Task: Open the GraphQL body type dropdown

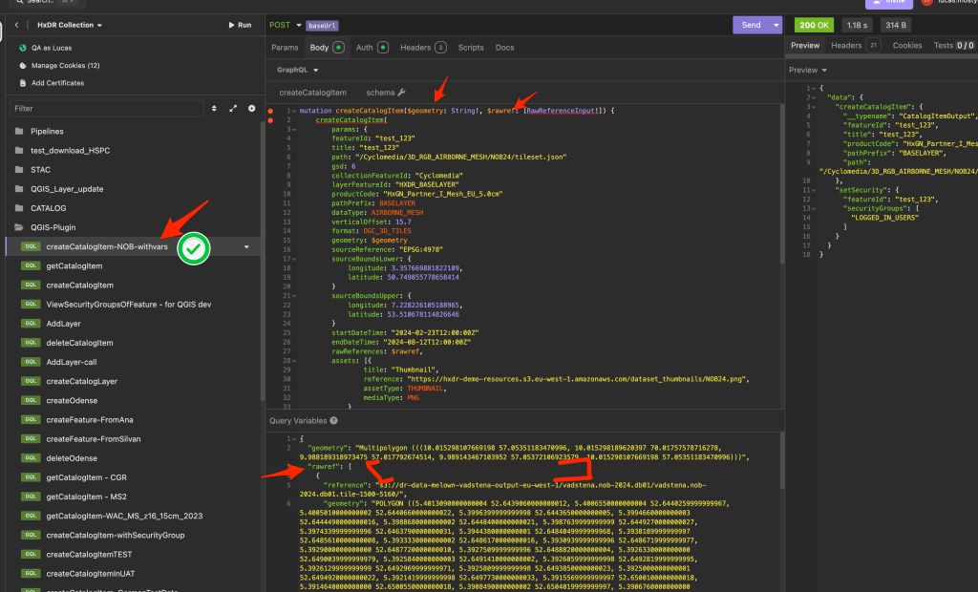Action: 295,70
